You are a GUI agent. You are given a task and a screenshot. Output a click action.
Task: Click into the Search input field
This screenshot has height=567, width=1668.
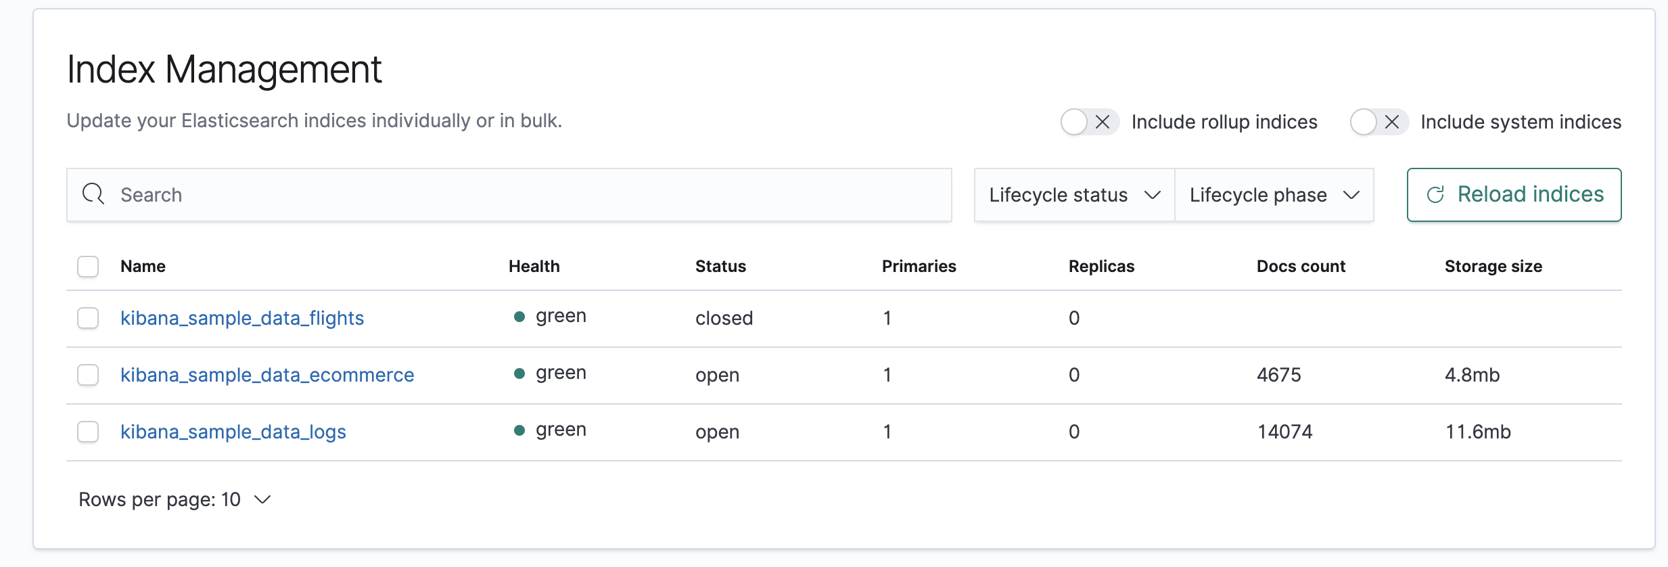(528, 195)
